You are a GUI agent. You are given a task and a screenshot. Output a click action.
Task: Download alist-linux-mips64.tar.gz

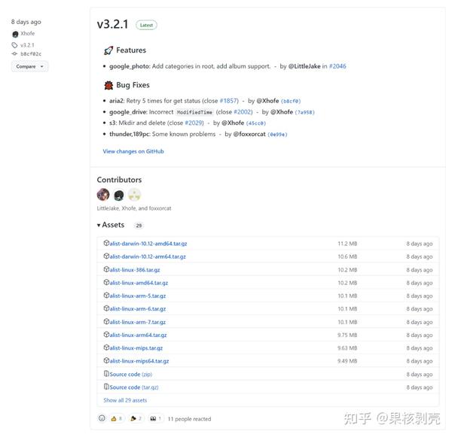[x=139, y=361]
